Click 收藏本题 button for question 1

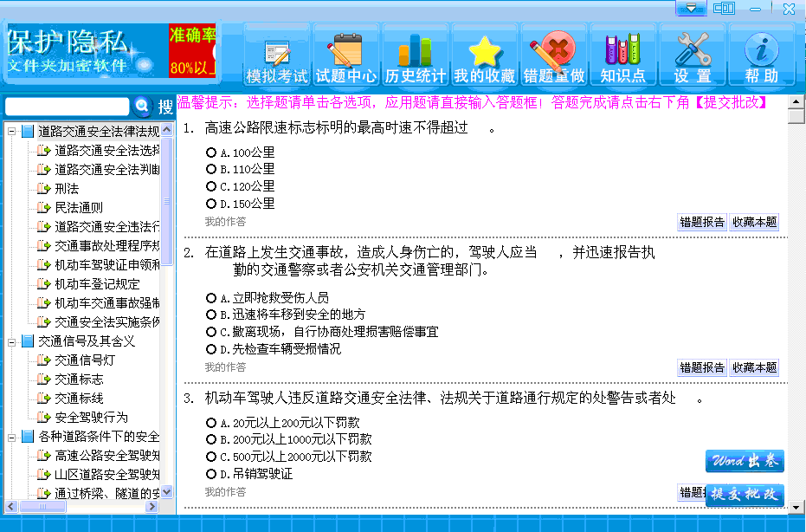click(x=754, y=223)
